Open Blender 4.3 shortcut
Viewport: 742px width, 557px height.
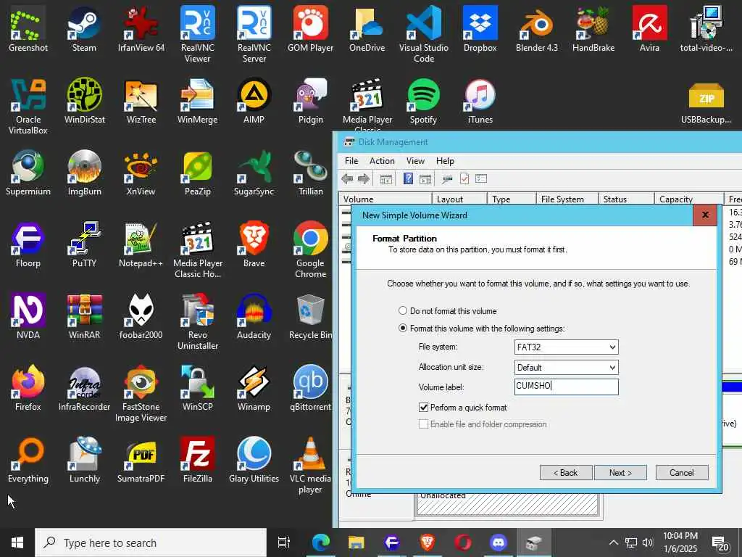537,29
